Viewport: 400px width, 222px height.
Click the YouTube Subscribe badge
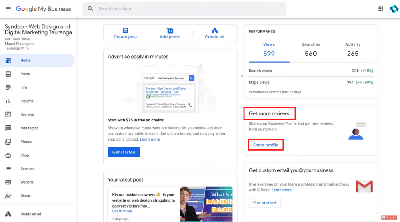[389, 218]
